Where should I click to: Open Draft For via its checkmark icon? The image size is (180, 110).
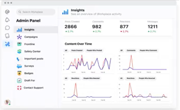click(x=19, y=81)
